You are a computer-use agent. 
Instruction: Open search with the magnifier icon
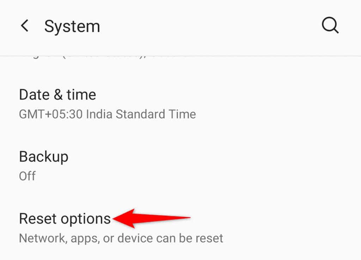click(330, 25)
